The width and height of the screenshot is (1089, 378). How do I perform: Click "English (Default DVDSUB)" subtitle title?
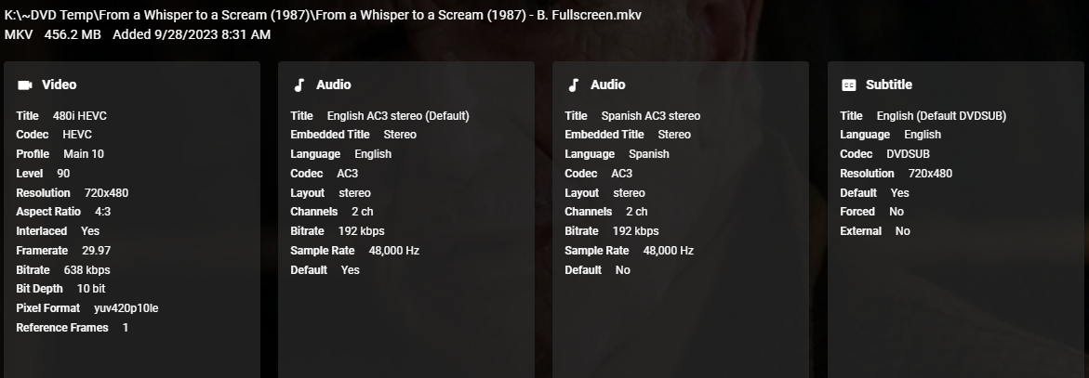[x=941, y=116]
